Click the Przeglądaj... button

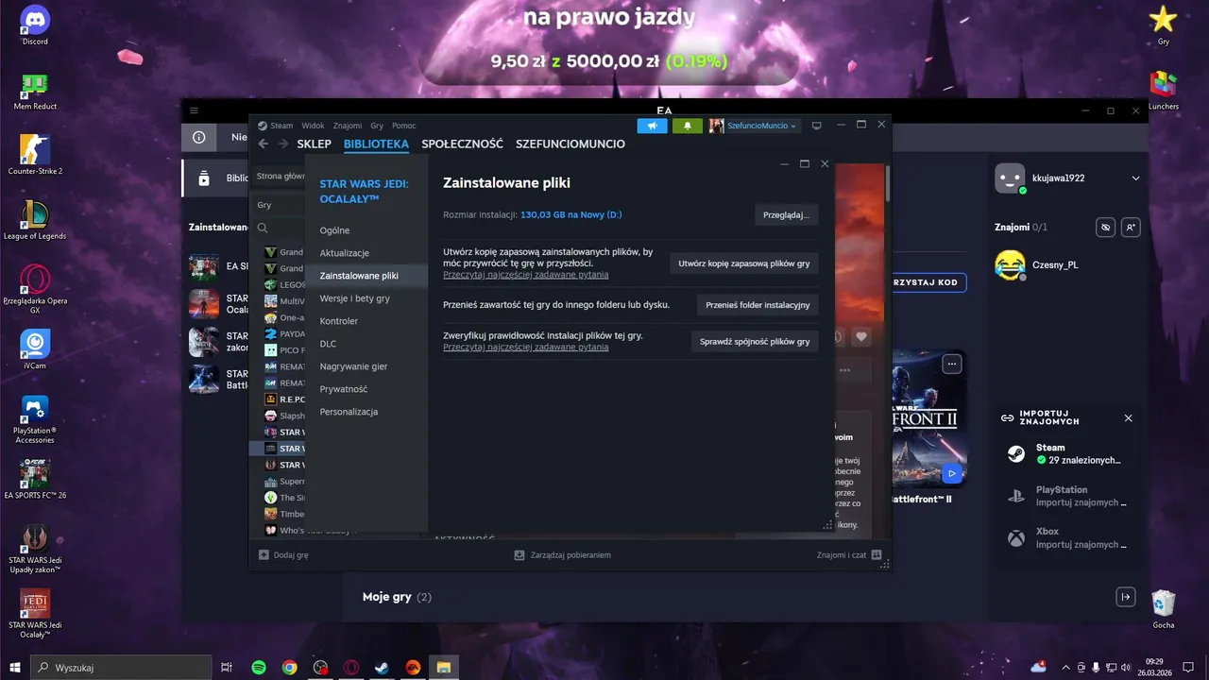pos(786,214)
